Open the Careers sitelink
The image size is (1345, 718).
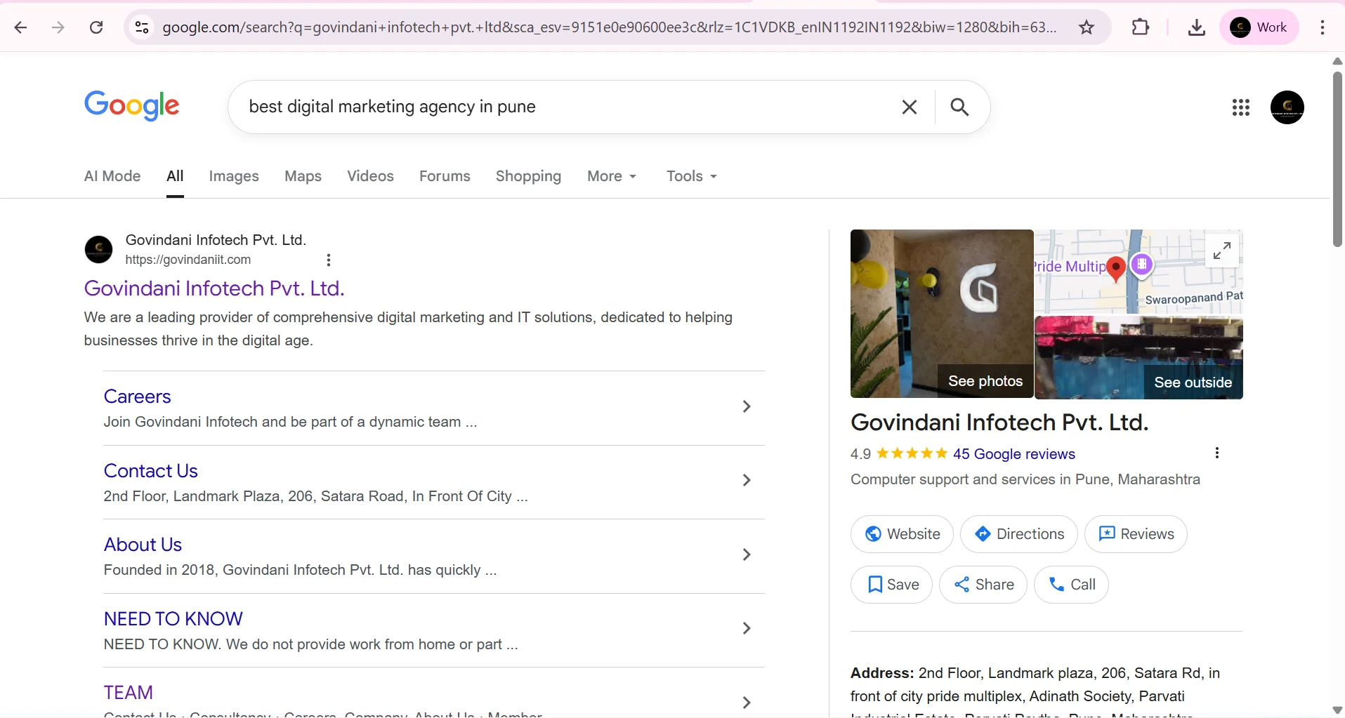click(x=137, y=397)
